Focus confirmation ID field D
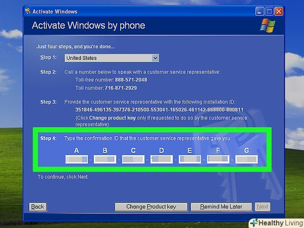 point(162,159)
